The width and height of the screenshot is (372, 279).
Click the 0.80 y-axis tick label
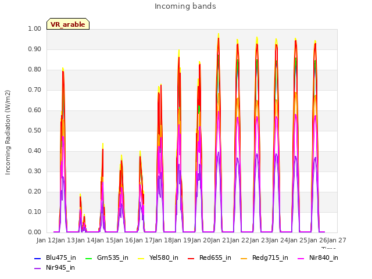pyautogui.click(x=35, y=70)
